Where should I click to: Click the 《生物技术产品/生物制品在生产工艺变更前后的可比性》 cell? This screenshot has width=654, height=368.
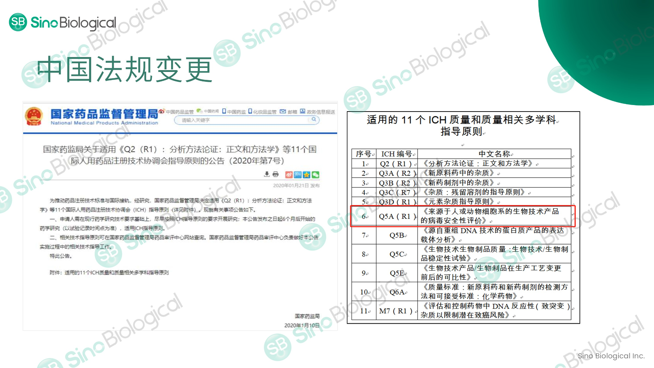[x=494, y=273]
